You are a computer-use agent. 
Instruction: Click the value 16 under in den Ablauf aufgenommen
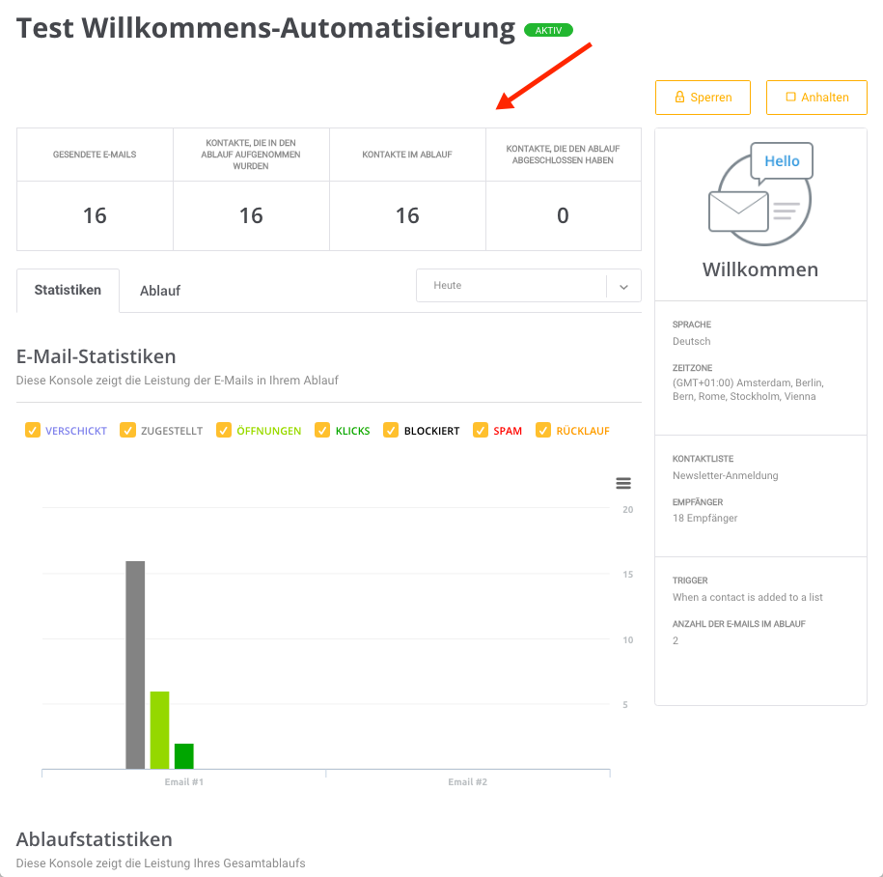click(x=251, y=215)
